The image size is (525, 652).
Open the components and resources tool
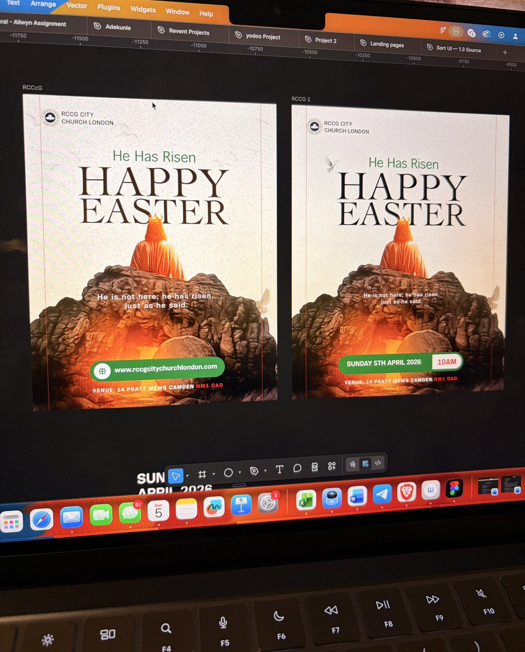click(x=332, y=466)
